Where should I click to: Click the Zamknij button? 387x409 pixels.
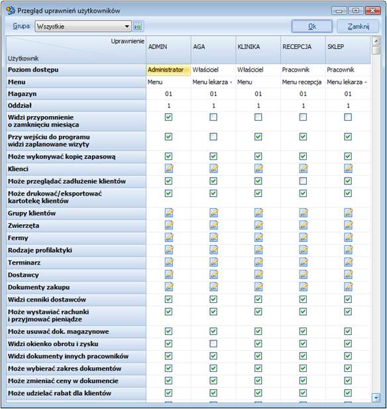[358, 27]
